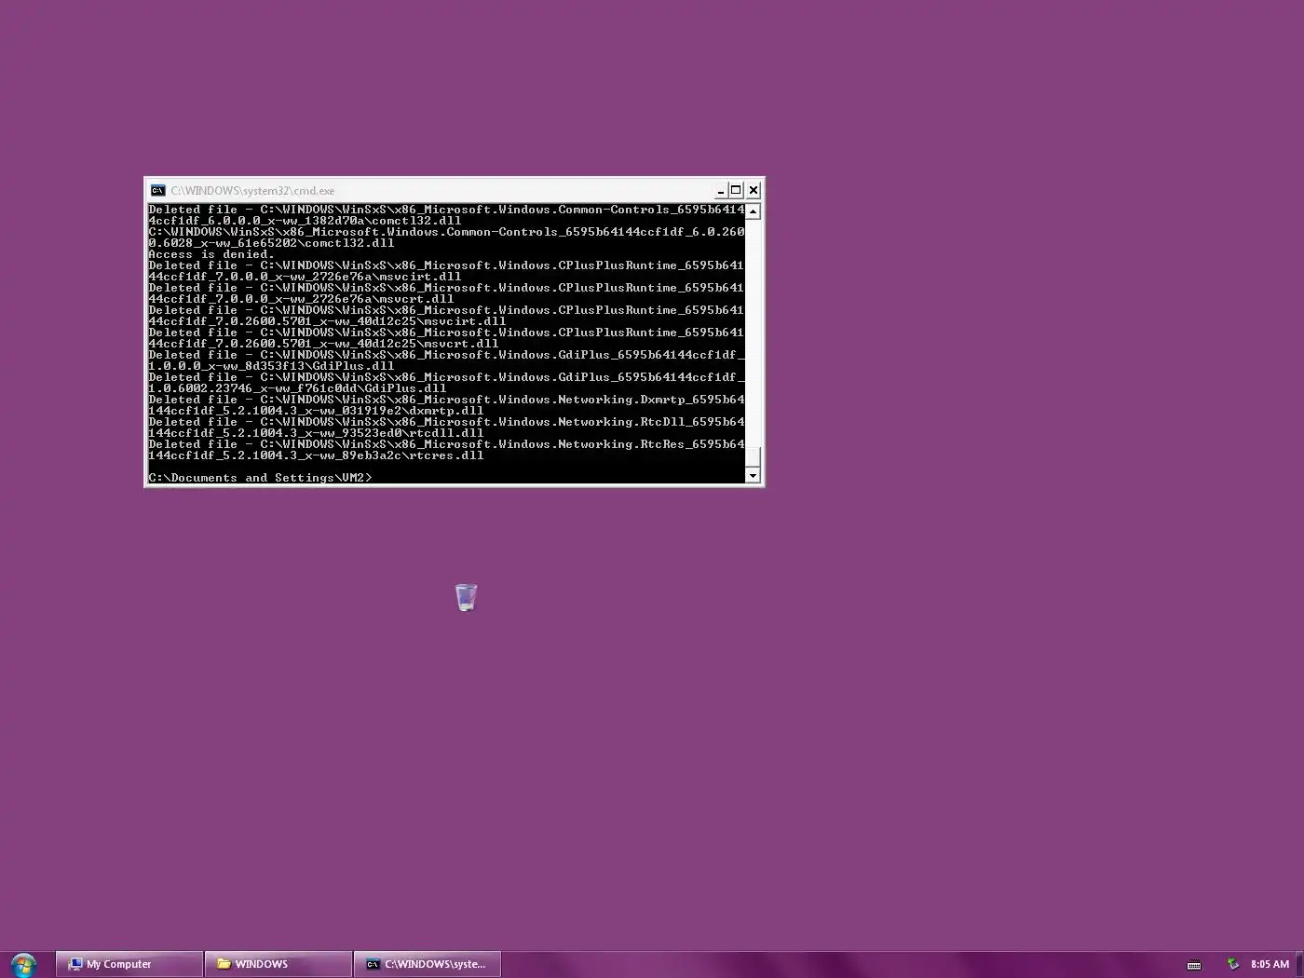Click the network icon in system tray
Image resolution: width=1304 pixels, height=978 pixels.
point(1233,964)
